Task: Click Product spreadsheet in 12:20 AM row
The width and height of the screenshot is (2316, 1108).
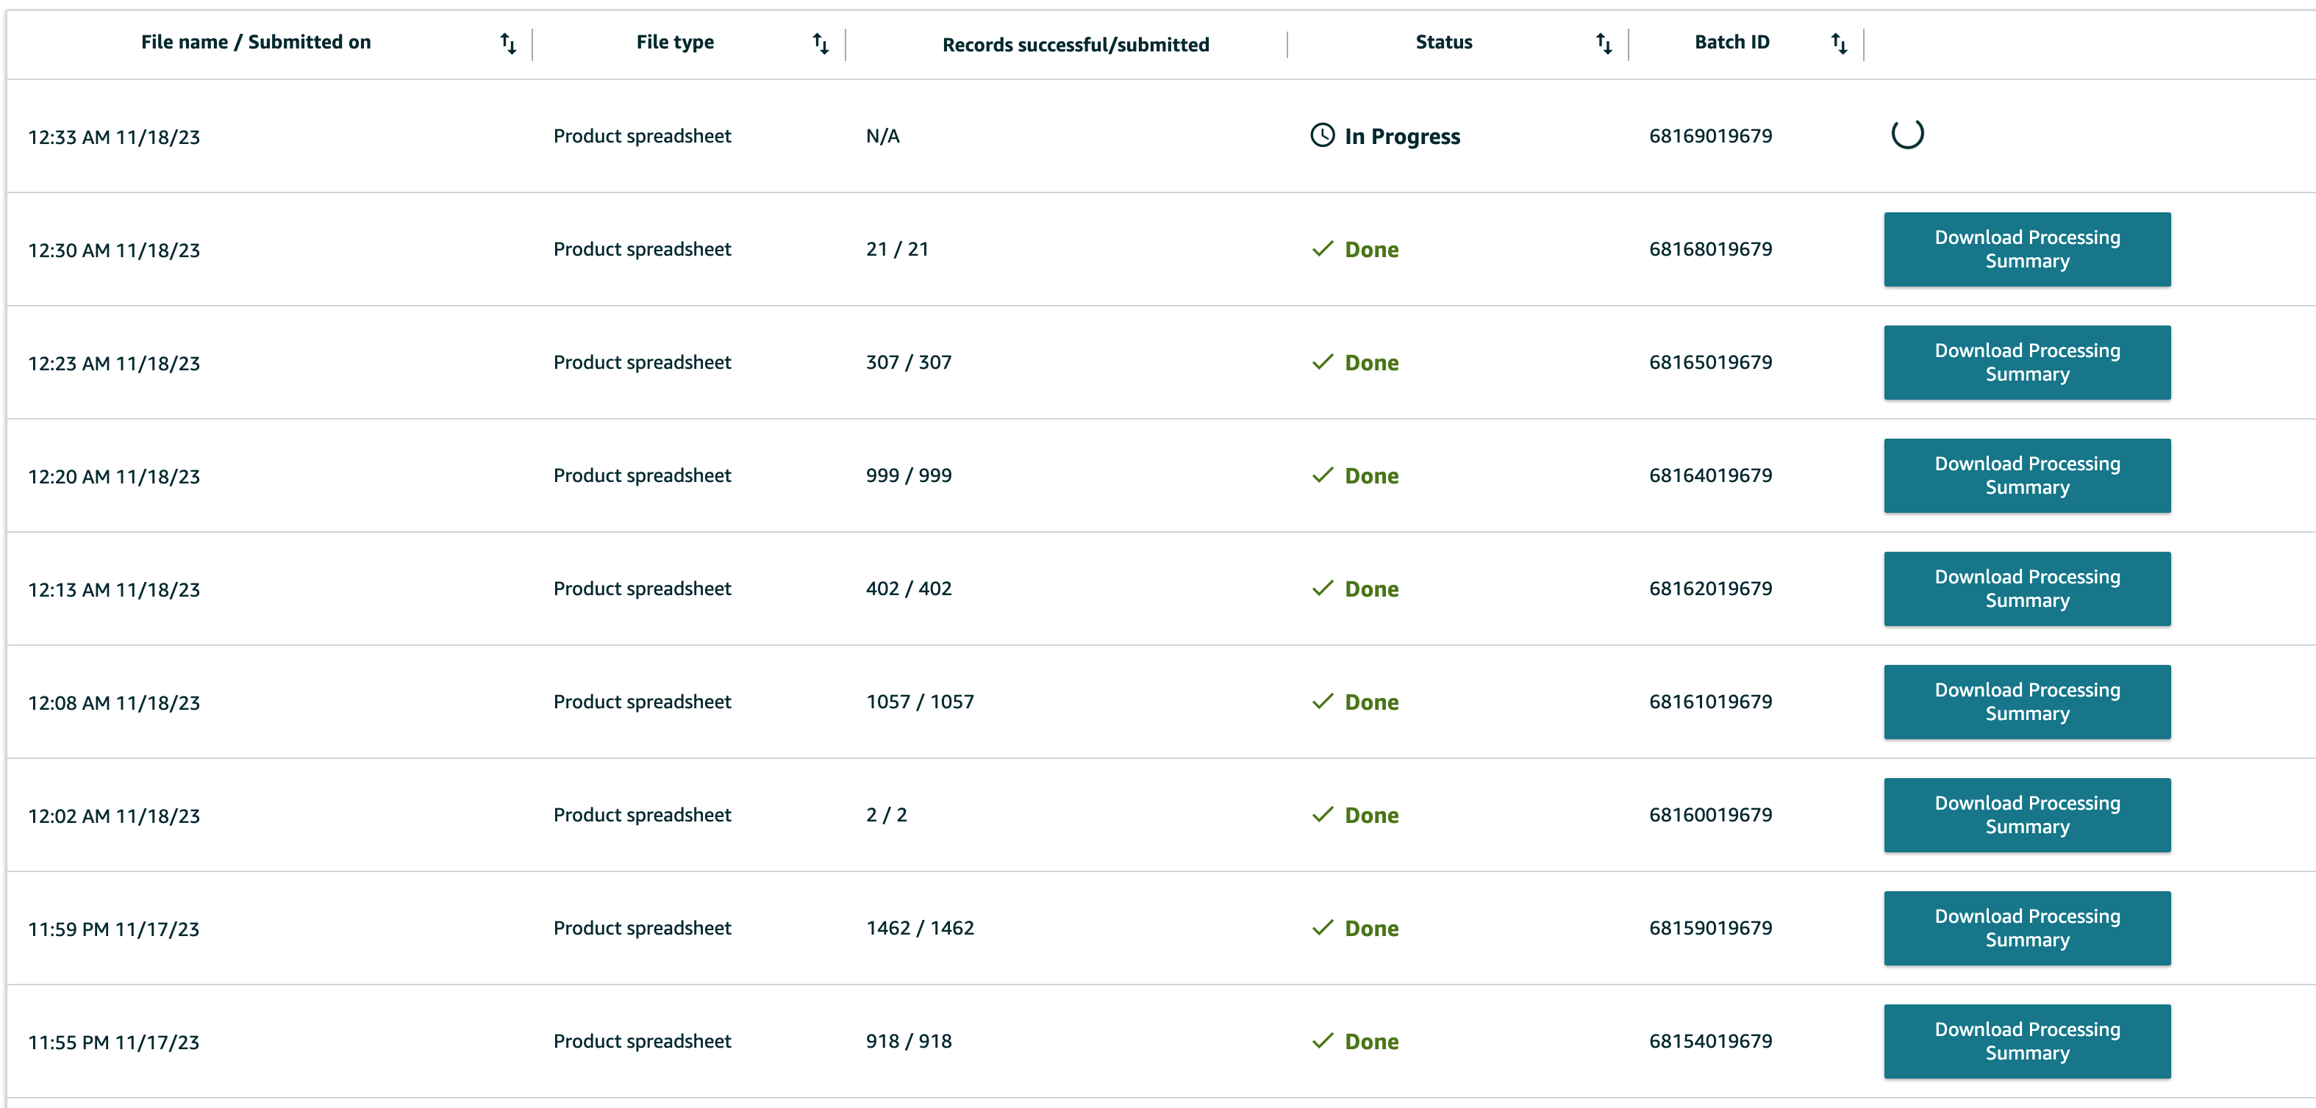Action: [642, 476]
